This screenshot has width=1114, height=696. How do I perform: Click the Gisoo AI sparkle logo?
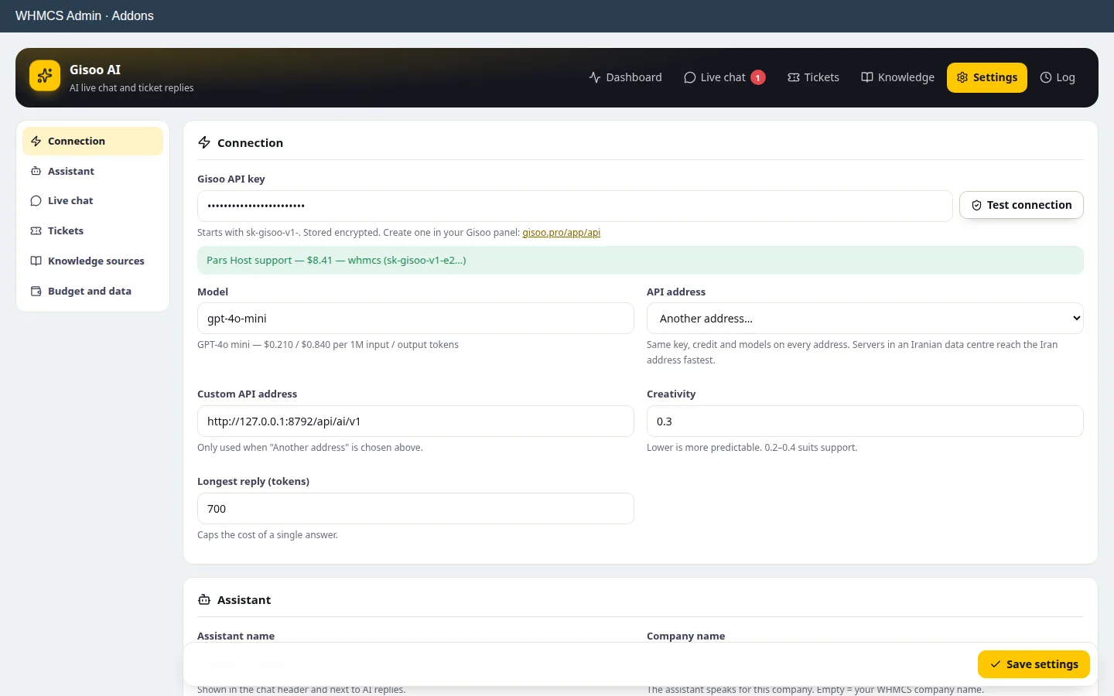point(45,76)
